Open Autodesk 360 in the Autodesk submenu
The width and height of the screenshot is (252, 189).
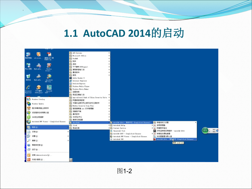[x=132, y=139]
